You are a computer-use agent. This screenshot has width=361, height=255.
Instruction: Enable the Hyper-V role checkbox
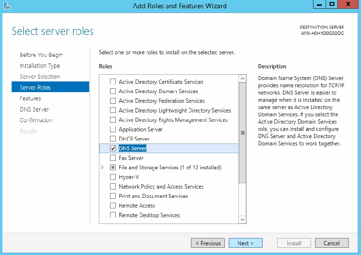113,177
